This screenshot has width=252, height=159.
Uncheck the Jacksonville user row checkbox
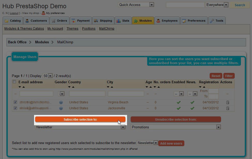click(x=15, y=108)
